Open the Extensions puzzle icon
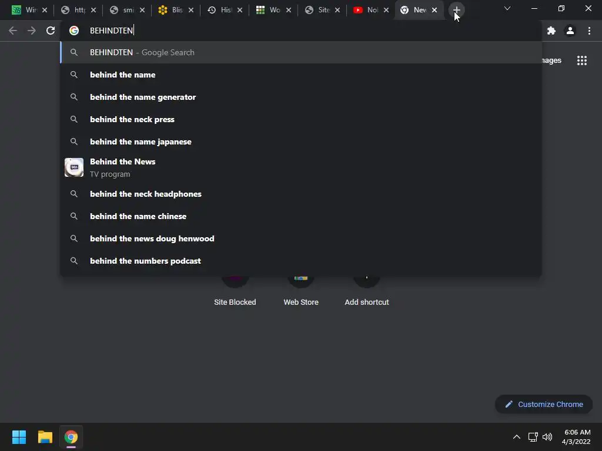 [x=551, y=31]
